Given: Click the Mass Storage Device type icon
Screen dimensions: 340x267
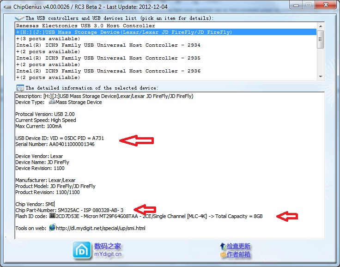Looking at the screenshot, I should [52, 102].
